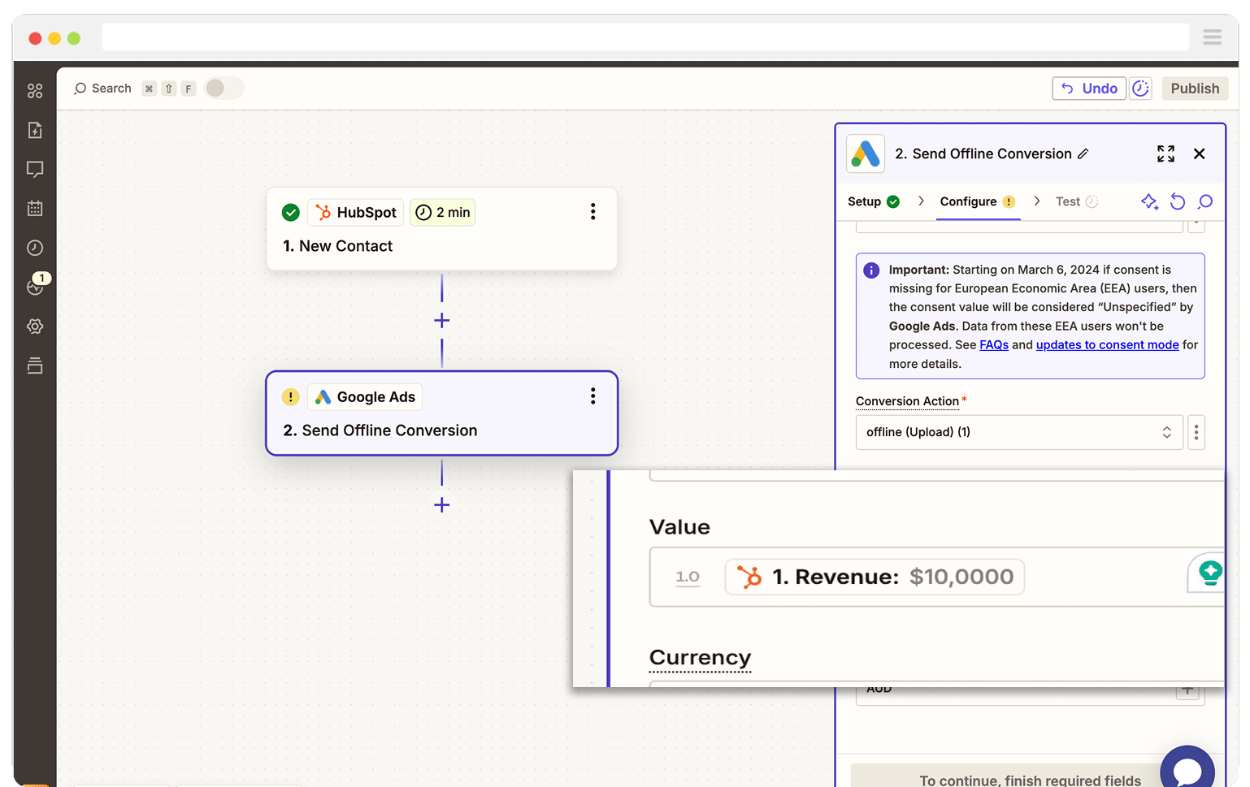Click the AI sparkle icon in panel
Image resolution: width=1250 pixels, height=787 pixels.
1149,201
